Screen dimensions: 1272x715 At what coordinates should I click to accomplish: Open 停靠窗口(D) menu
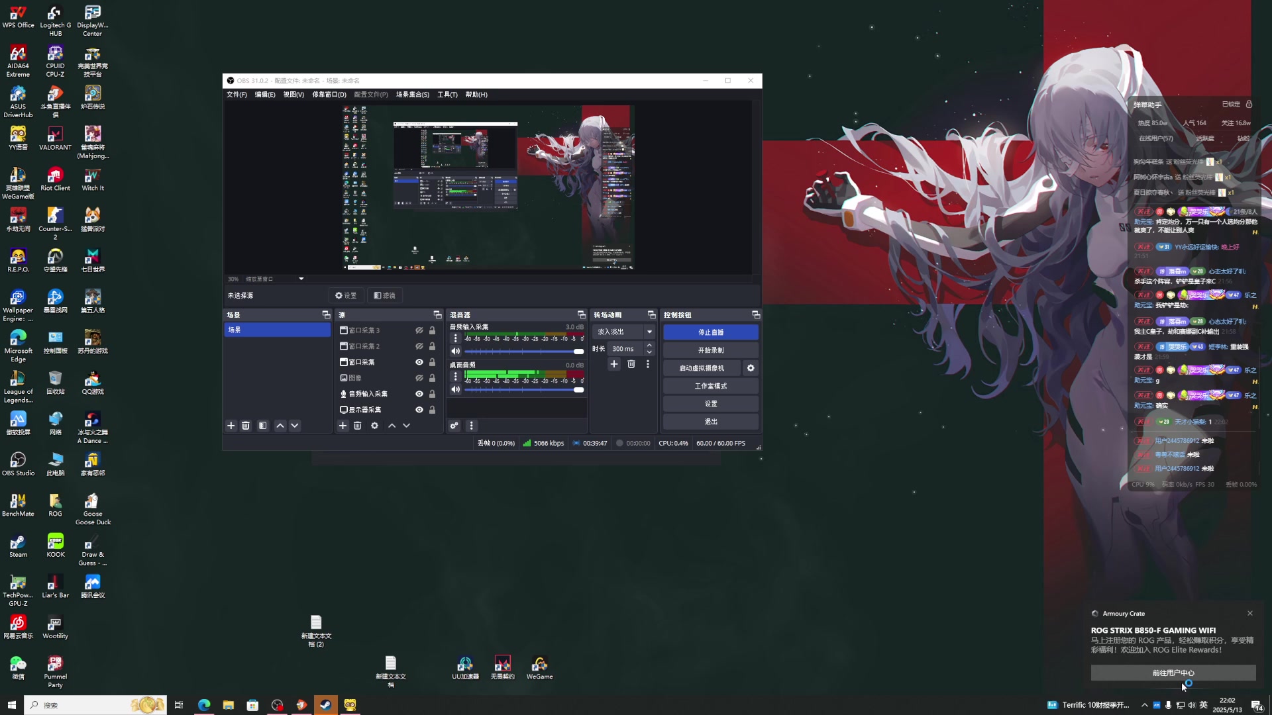(x=329, y=95)
